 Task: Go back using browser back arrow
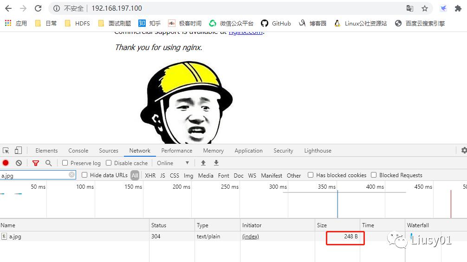[x=8, y=8]
